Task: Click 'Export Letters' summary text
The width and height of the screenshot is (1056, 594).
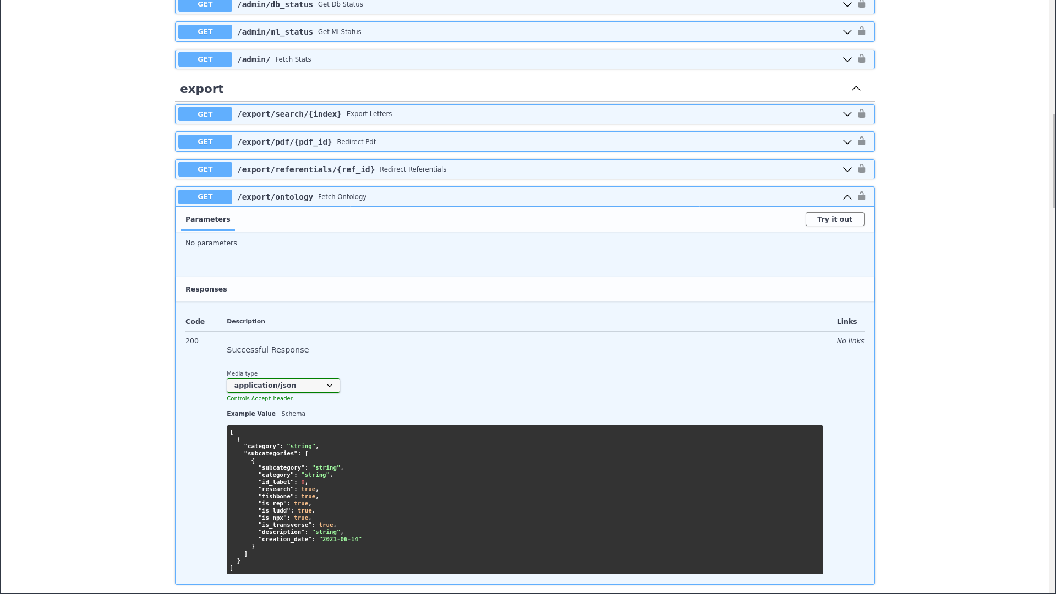Action: tap(369, 114)
